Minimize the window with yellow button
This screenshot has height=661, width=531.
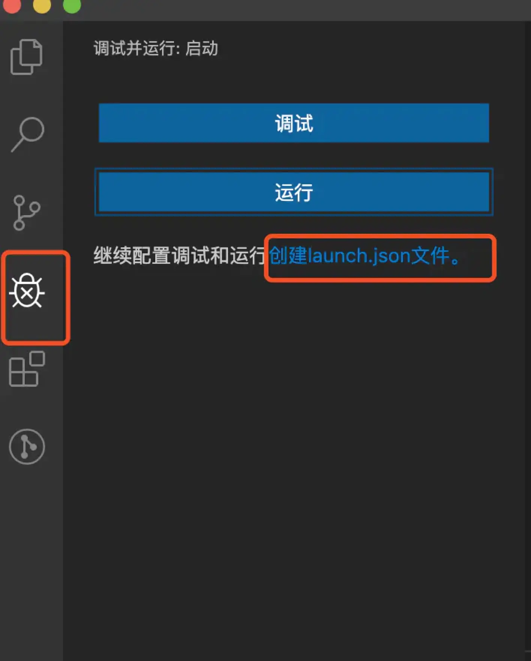tap(42, 5)
